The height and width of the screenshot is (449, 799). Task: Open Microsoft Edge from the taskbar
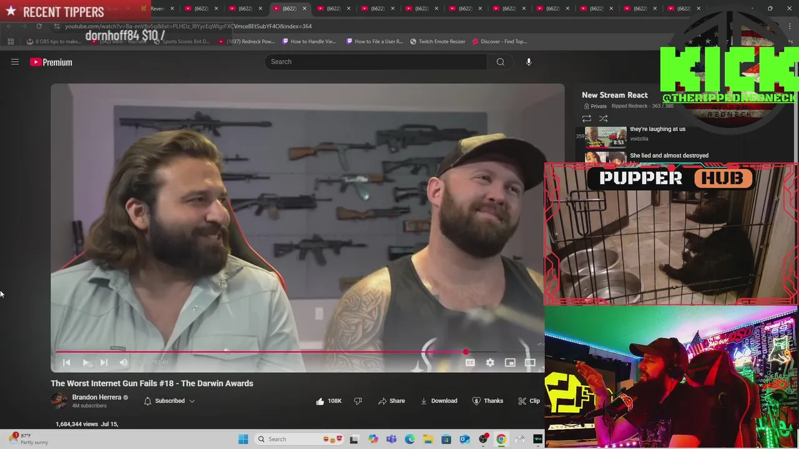409,439
